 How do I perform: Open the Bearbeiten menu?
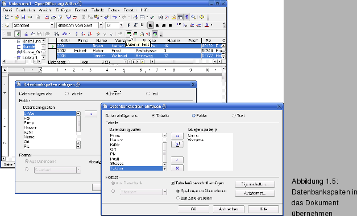26,10
